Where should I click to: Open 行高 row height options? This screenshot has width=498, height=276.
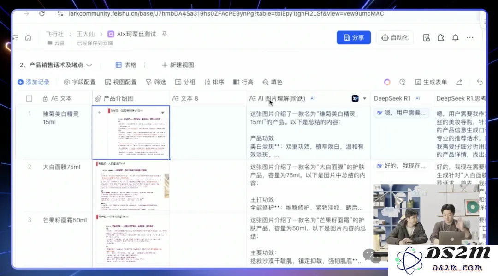point(243,82)
